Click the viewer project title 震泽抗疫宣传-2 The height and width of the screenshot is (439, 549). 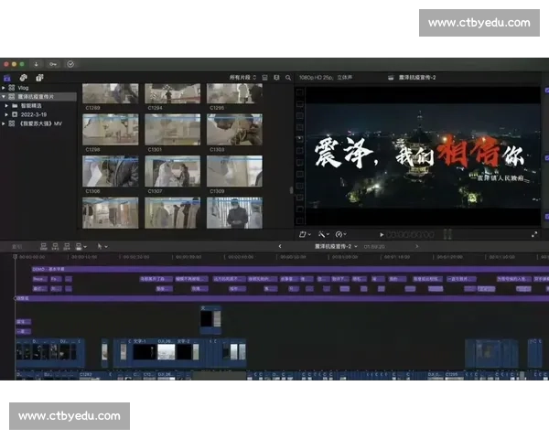click(417, 78)
